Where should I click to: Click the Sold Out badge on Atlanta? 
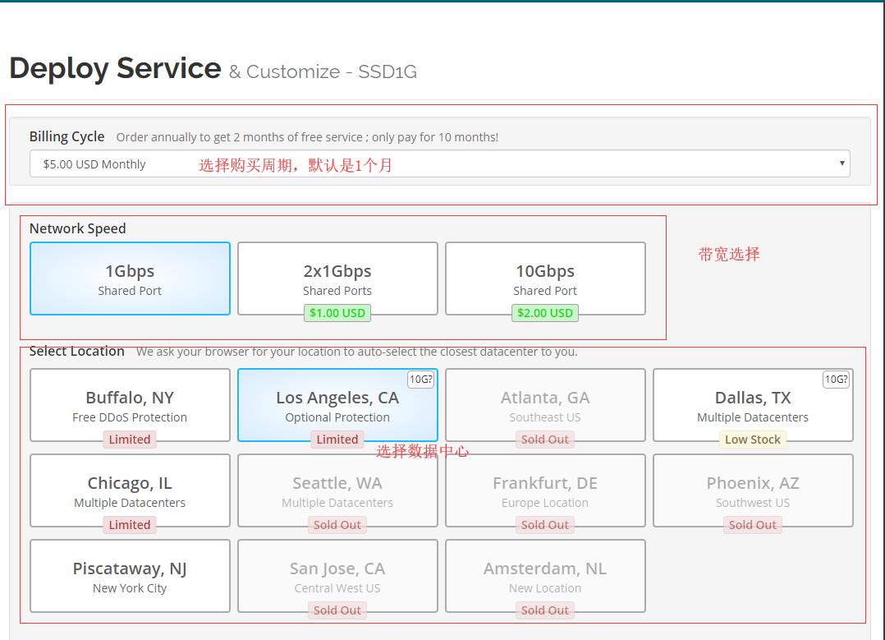pyautogui.click(x=545, y=440)
